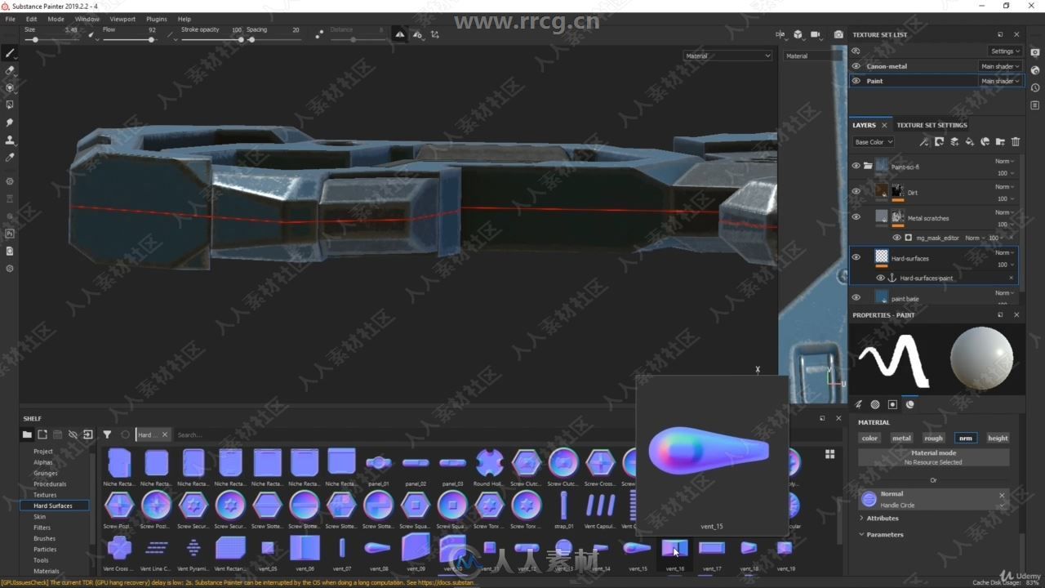Hide the Hard-surfaces layer
The height and width of the screenshot is (588, 1045).
click(856, 257)
